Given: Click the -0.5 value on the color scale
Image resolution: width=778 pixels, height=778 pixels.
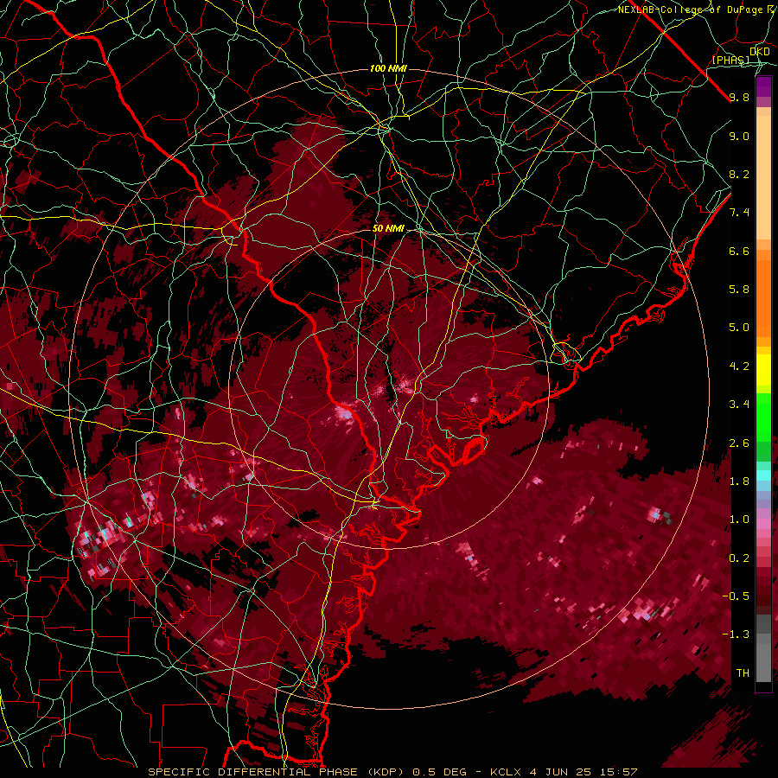Looking at the screenshot, I should [736, 596].
